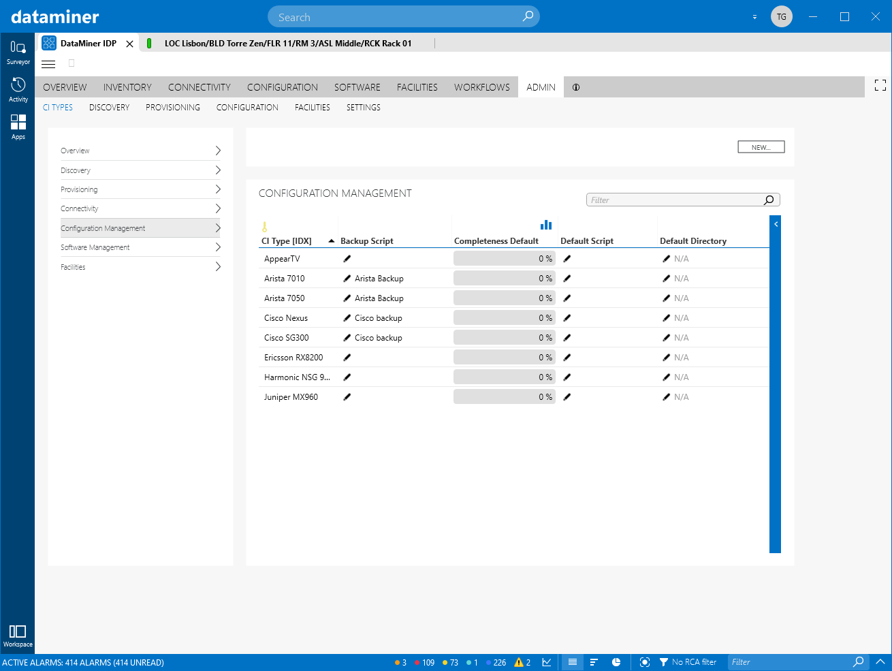Screen dimensions: 892x671
Task: Switch to the INVENTORY tab
Action: [x=127, y=87]
